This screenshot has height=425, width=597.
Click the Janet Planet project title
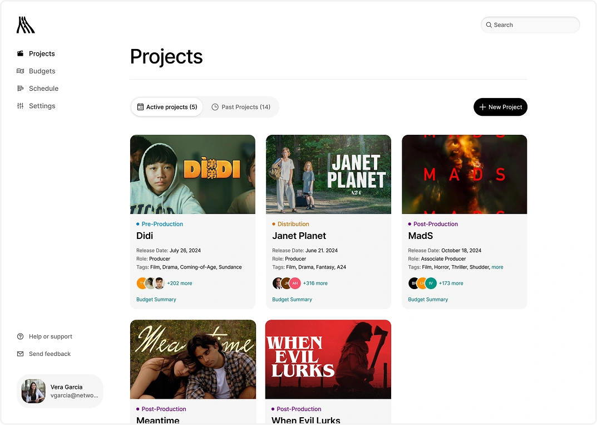(299, 236)
